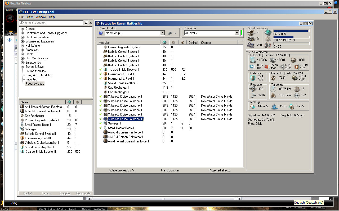Toggle the Salvager I module's green checkmark
The height and width of the screenshot is (211, 339).
click(x=100, y=123)
